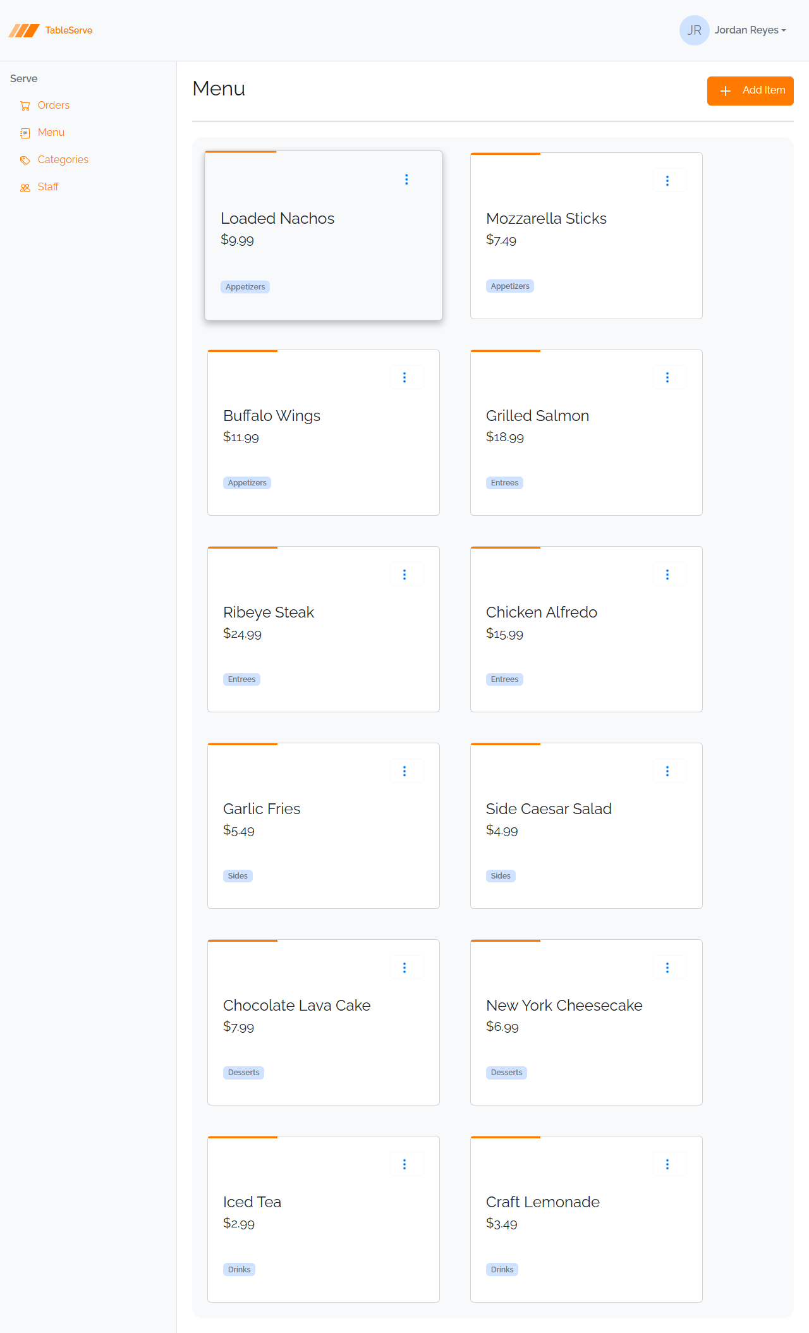Open the Loaded Nachos options menu
809x1333 pixels.
coord(406,180)
